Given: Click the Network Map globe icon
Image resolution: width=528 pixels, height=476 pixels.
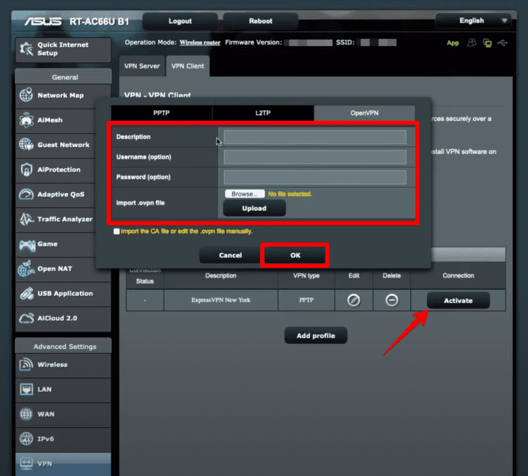Looking at the screenshot, I should 26,95.
